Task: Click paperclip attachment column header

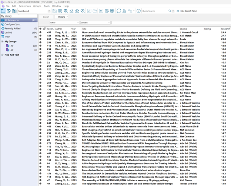Action: coord(44,29)
